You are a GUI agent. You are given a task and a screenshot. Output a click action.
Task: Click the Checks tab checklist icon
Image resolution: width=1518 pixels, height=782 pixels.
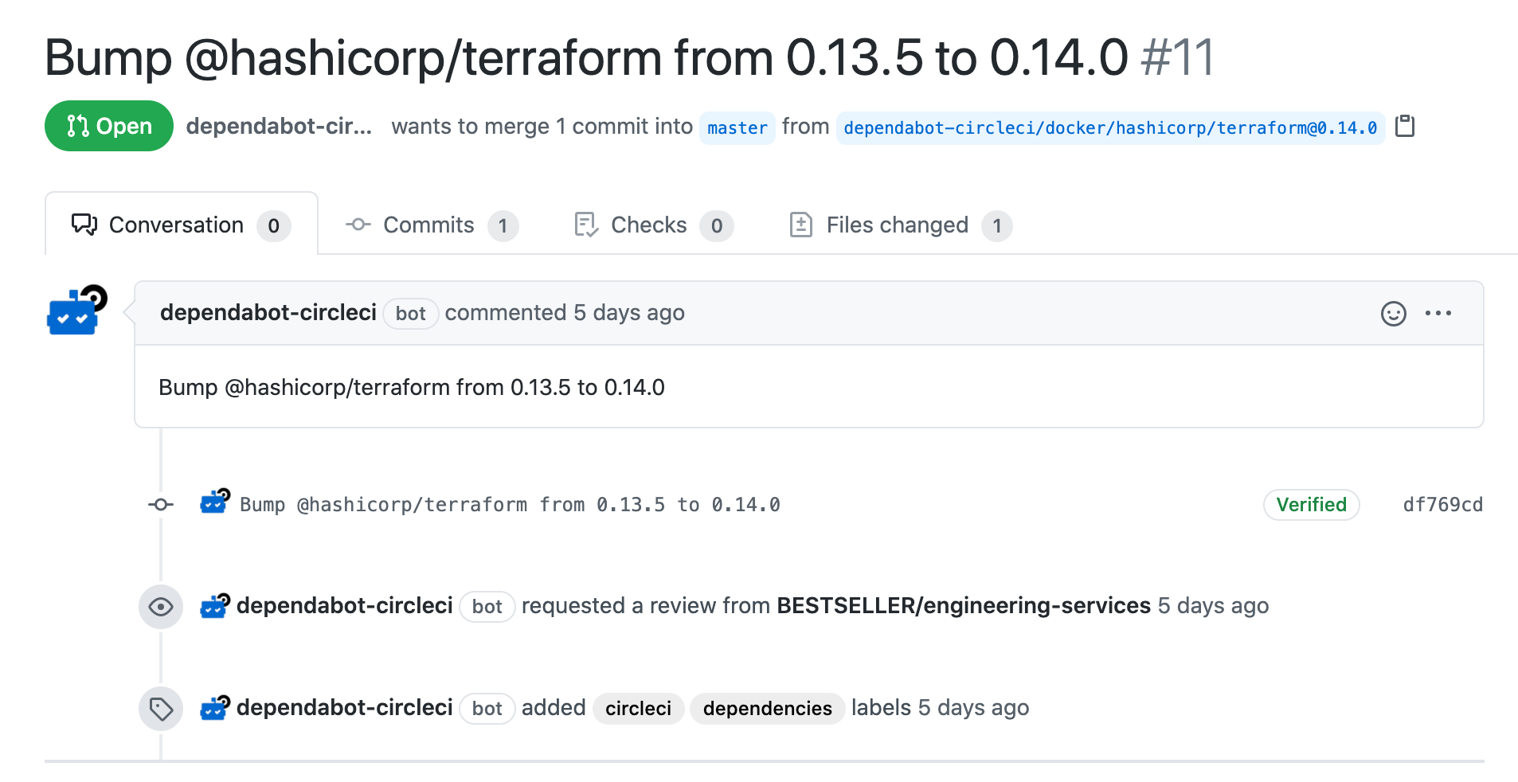586,225
